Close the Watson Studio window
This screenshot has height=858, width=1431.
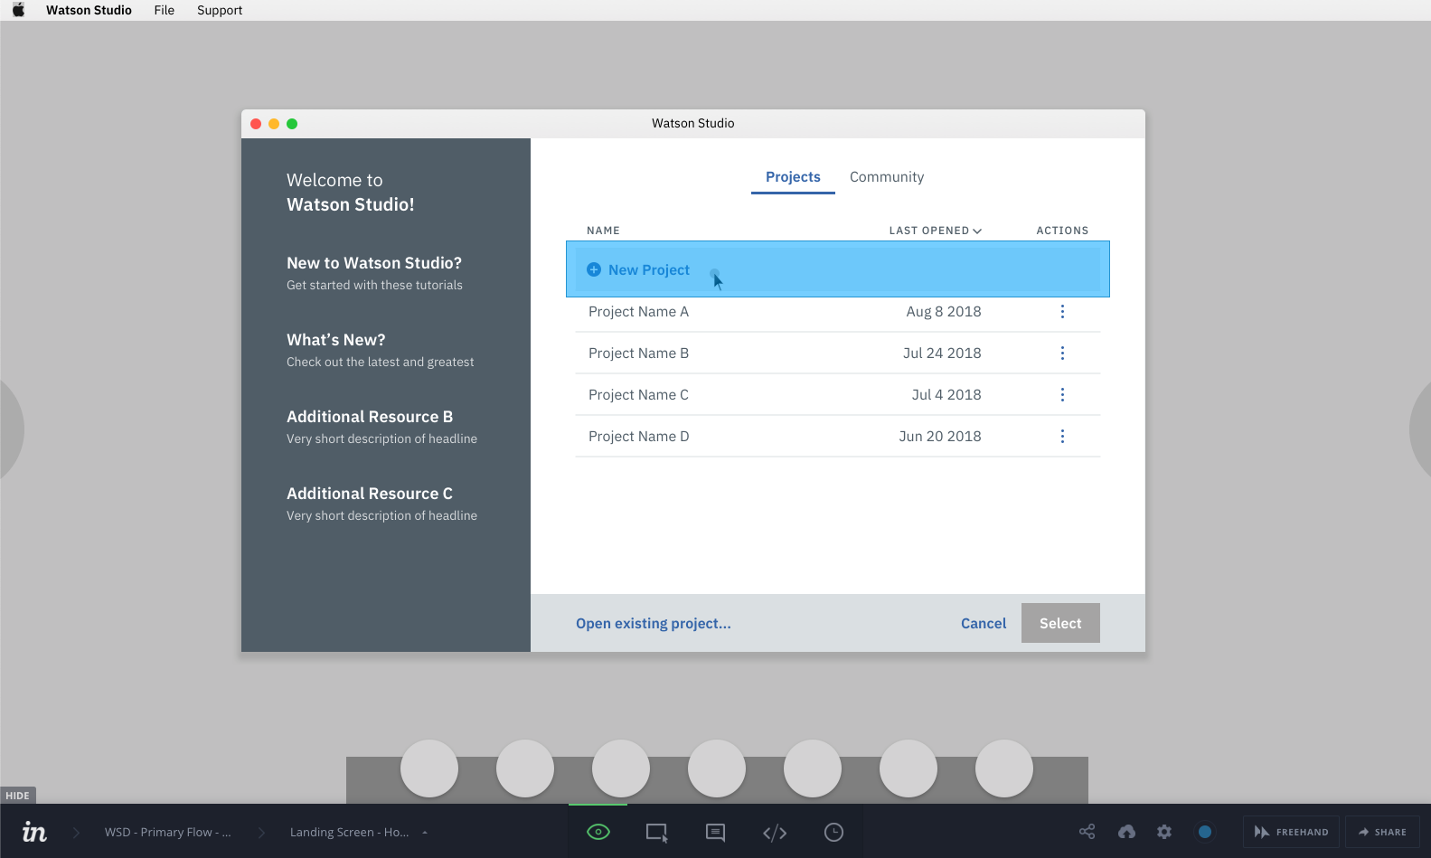coord(256,124)
